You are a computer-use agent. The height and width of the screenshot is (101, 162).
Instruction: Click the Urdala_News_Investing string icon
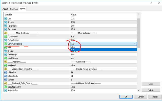tap(5, 69)
